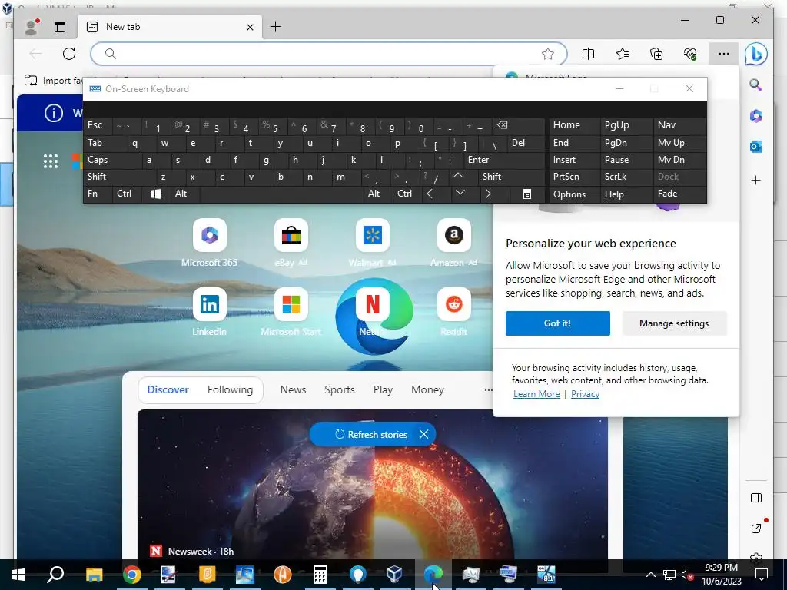
Task: Click the address bar field
Action: click(329, 54)
